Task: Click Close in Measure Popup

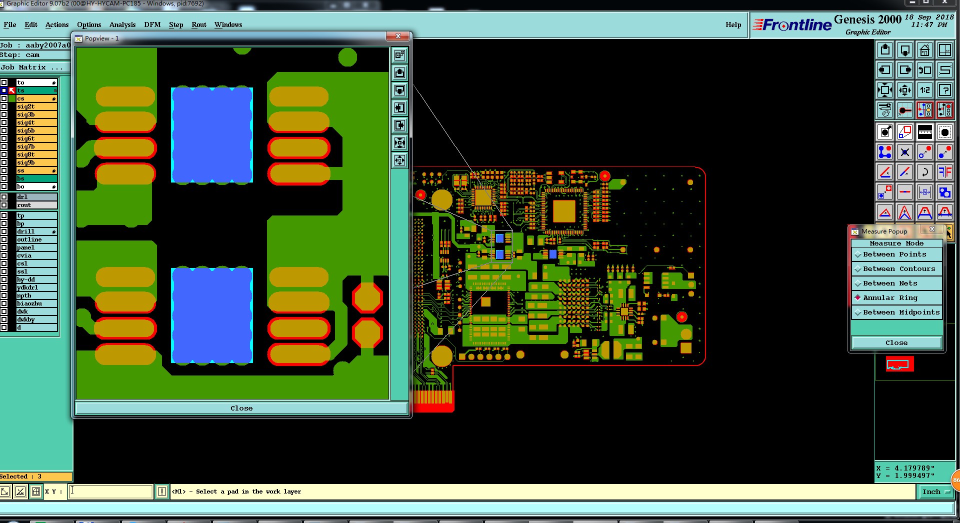Action: 896,343
